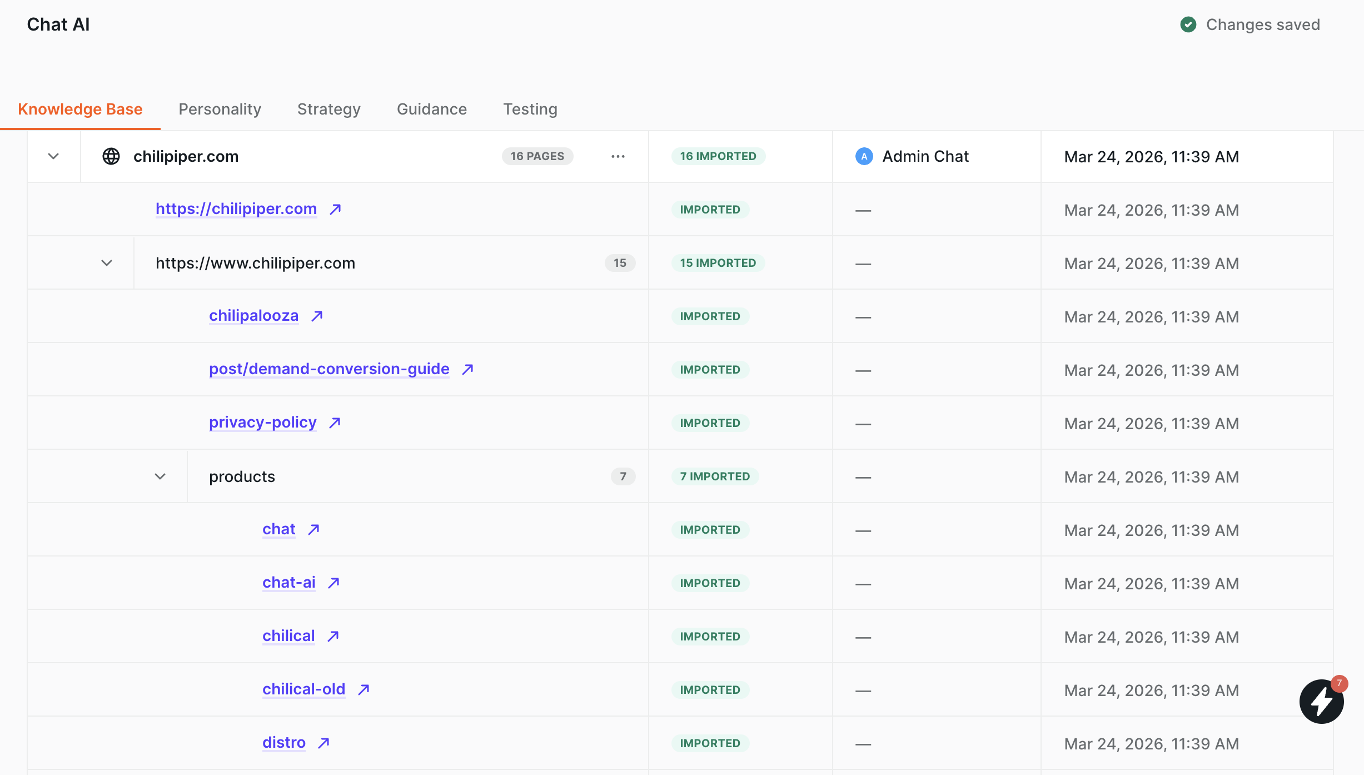Open the external link arrow next to chat-ai

[333, 583]
